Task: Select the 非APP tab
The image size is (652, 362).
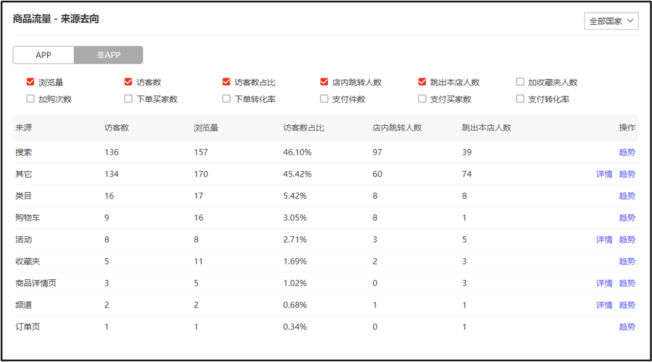Action: 108,55
